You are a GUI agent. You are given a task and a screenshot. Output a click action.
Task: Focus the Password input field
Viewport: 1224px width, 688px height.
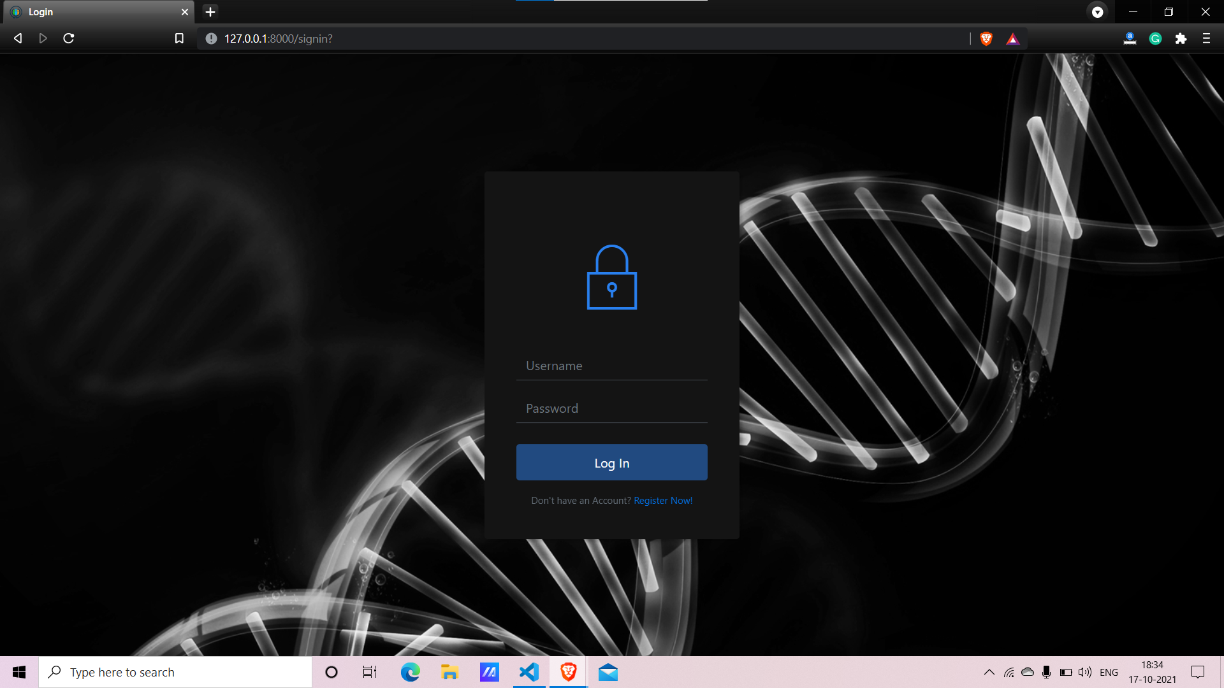(x=611, y=409)
